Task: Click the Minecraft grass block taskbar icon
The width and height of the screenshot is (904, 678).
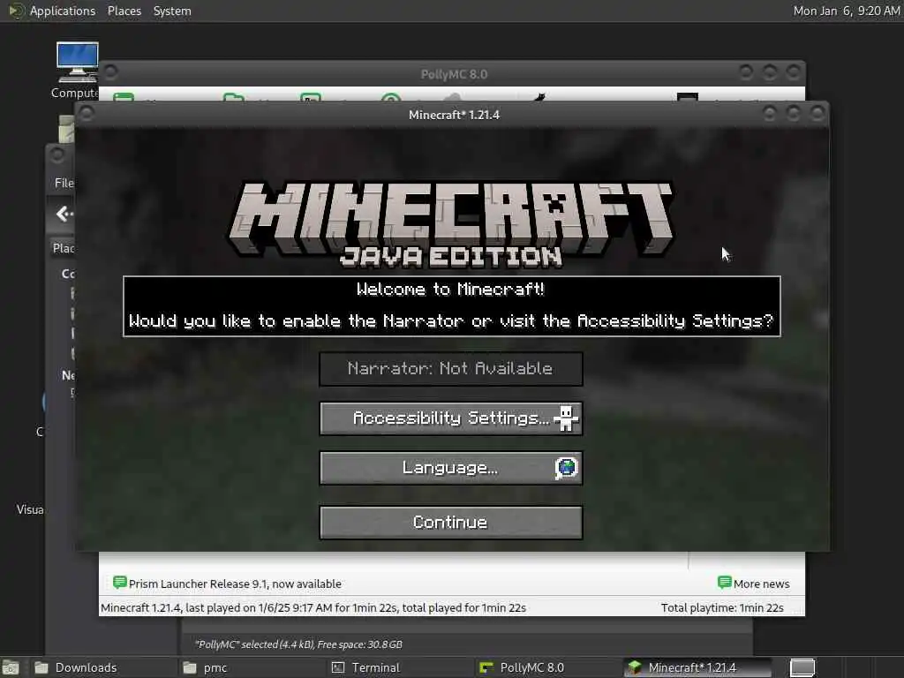Action: tap(635, 667)
